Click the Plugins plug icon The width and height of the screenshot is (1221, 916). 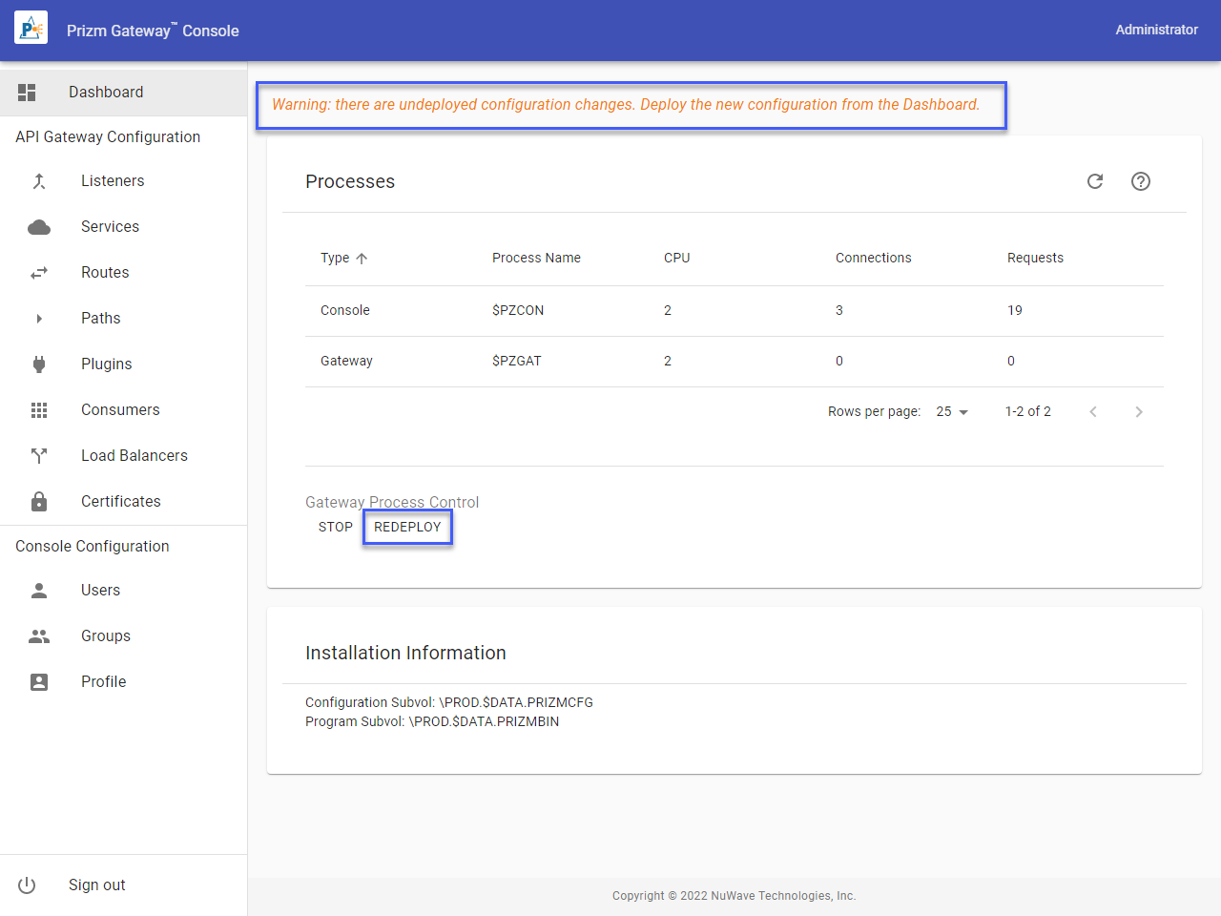[39, 364]
